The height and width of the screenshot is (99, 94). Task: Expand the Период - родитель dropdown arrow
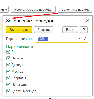click(x=79, y=39)
